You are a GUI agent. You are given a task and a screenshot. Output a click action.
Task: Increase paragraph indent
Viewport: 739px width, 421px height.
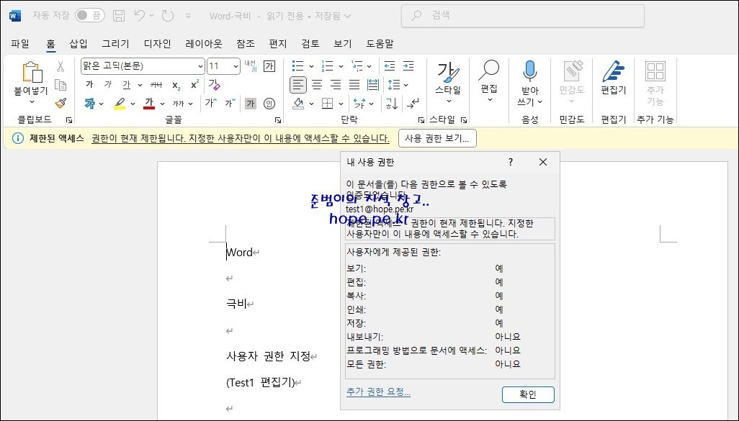point(408,66)
